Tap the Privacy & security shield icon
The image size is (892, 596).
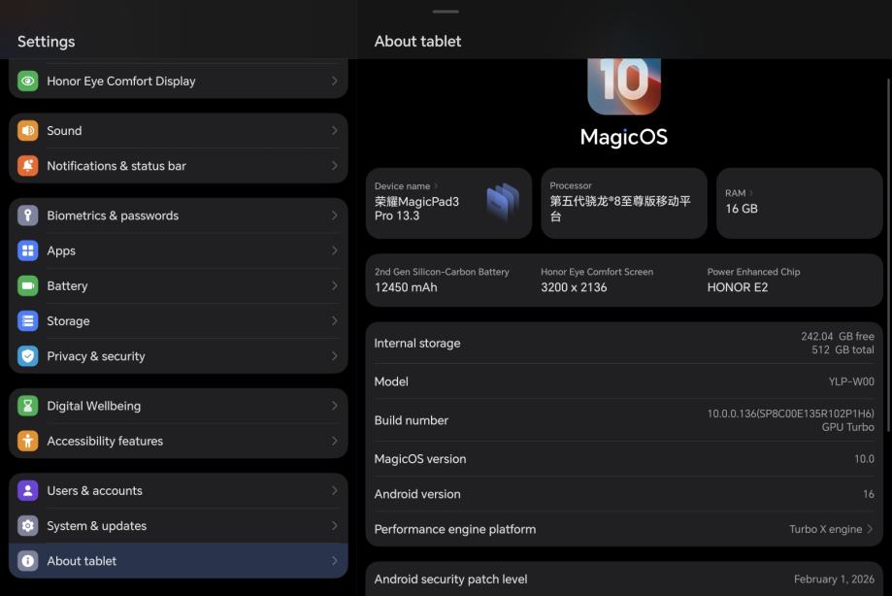click(x=27, y=356)
